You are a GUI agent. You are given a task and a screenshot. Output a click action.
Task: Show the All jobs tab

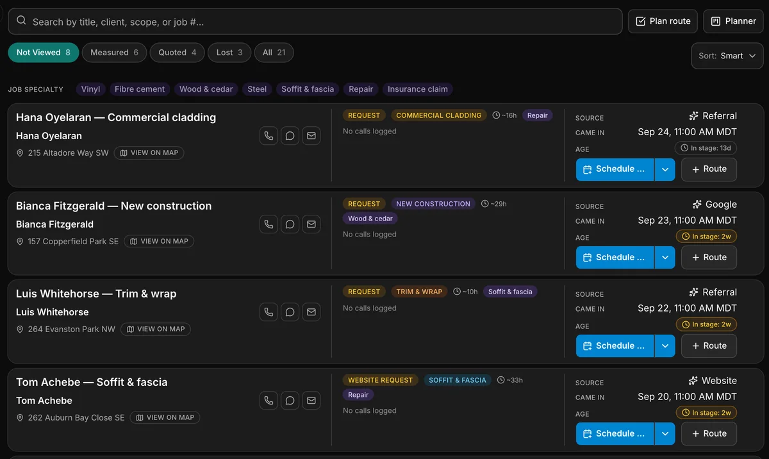pyautogui.click(x=274, y=53)
